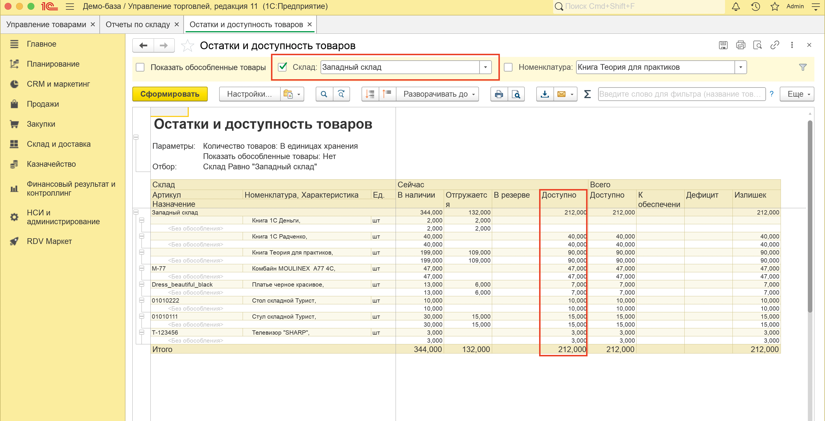825x421 pixels.
Task: Click the Find magnifier toolbar icon
Action: (x=324, y=94)
